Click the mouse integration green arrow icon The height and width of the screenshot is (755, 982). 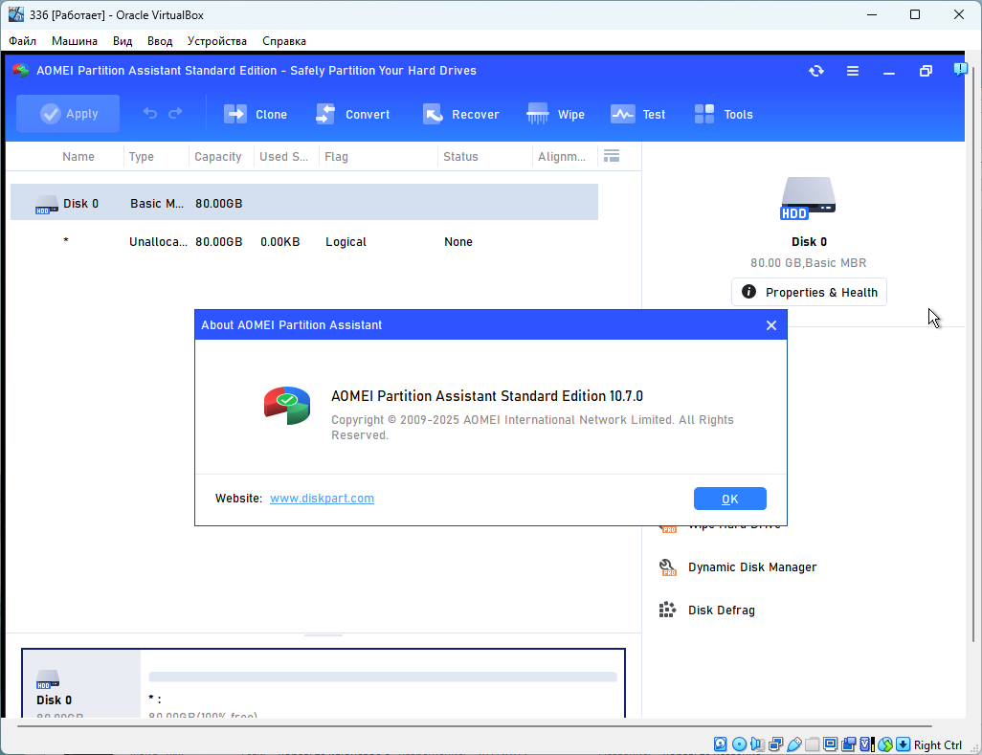(x=885, y=744)
